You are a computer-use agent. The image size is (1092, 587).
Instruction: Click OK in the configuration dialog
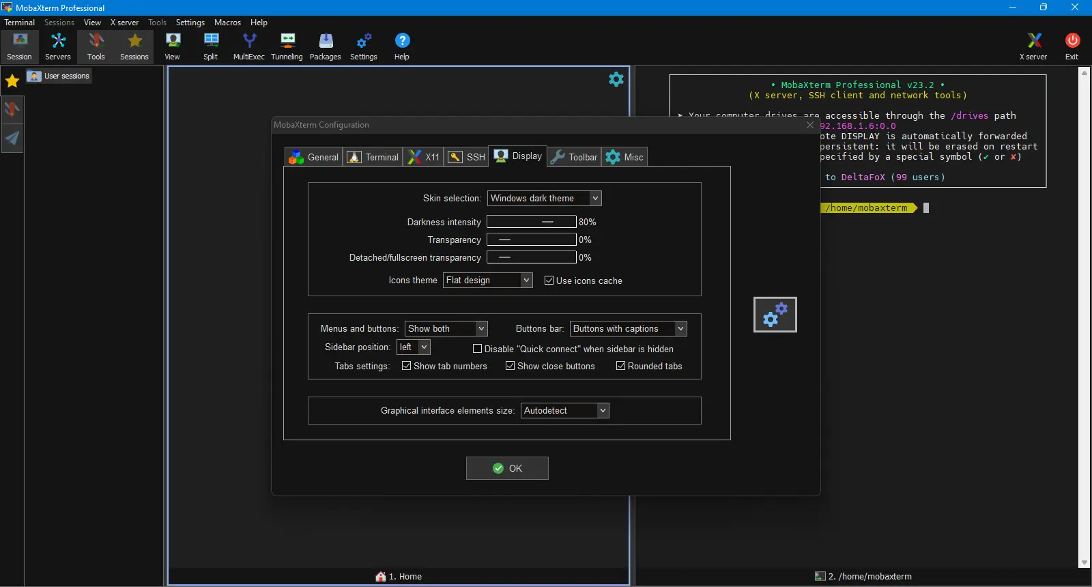click(507, 468)
